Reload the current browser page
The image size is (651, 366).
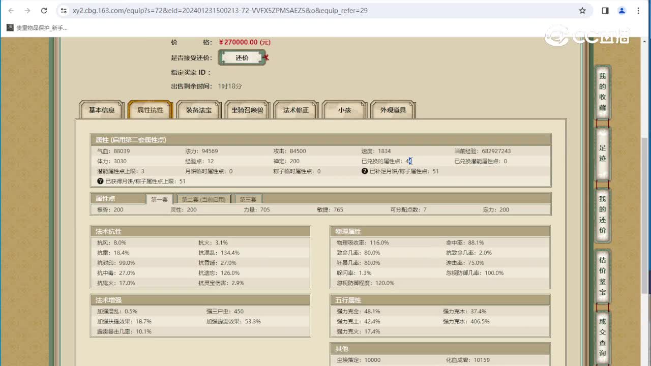tap(44, 10)
